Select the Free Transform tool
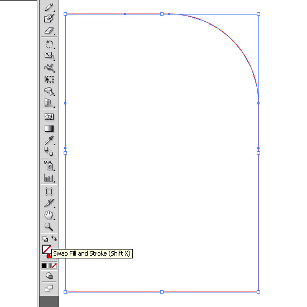This screenshot has height=307, width=307. 49,79
